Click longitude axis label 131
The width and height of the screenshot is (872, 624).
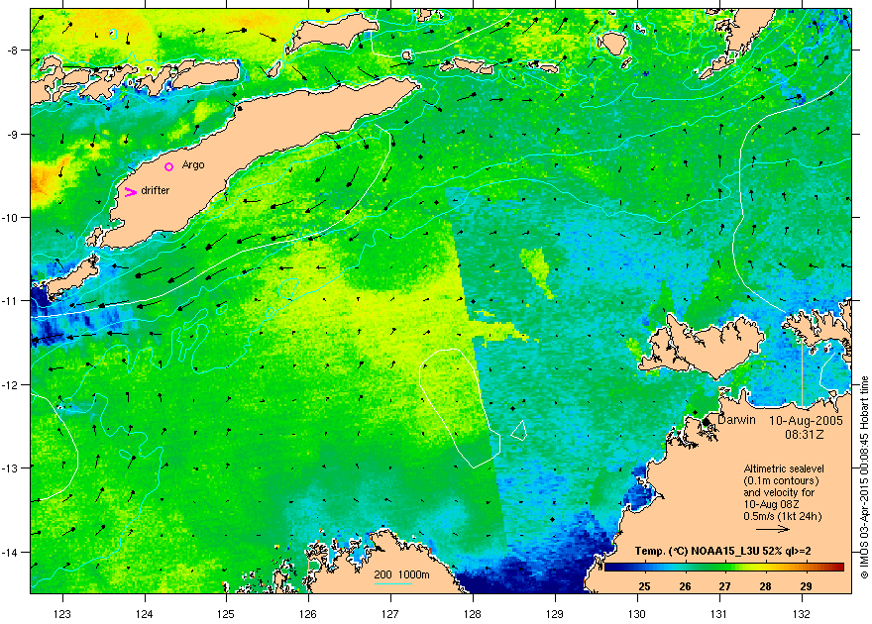click(x=719, y=614)
